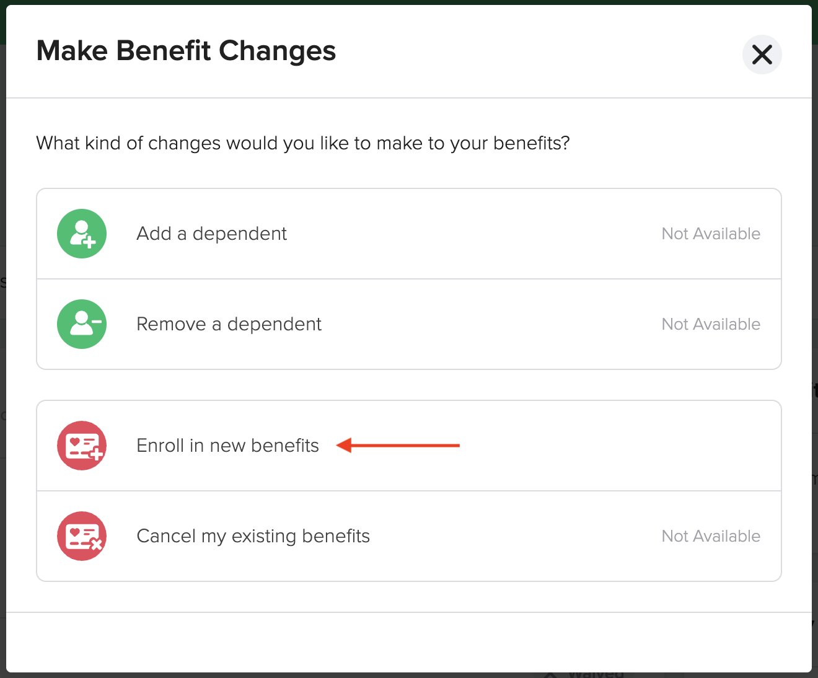Viewport: 818px width, 678px height.
Task: Click the green remove dependent person icon
Action: pos(82,324)
